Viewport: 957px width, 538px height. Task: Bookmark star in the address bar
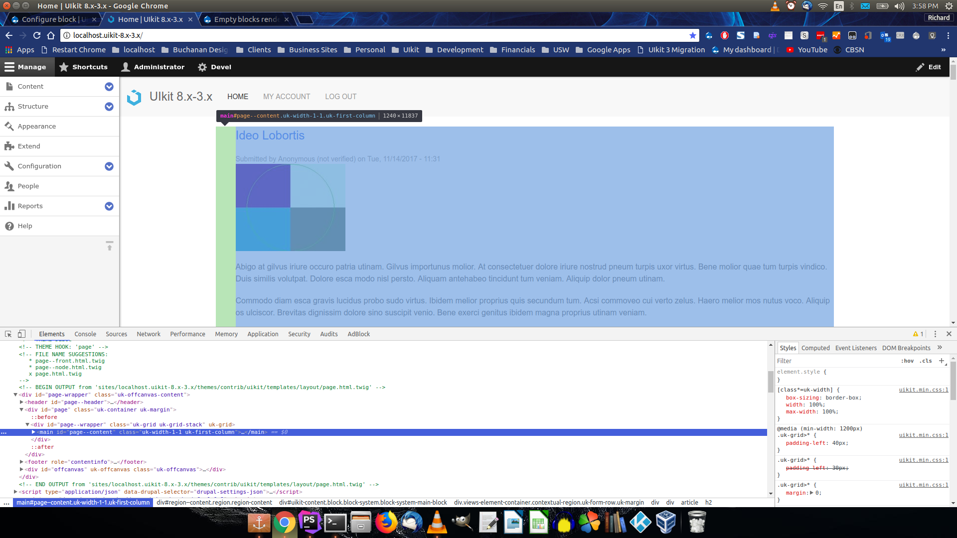(x=692, y=35)
